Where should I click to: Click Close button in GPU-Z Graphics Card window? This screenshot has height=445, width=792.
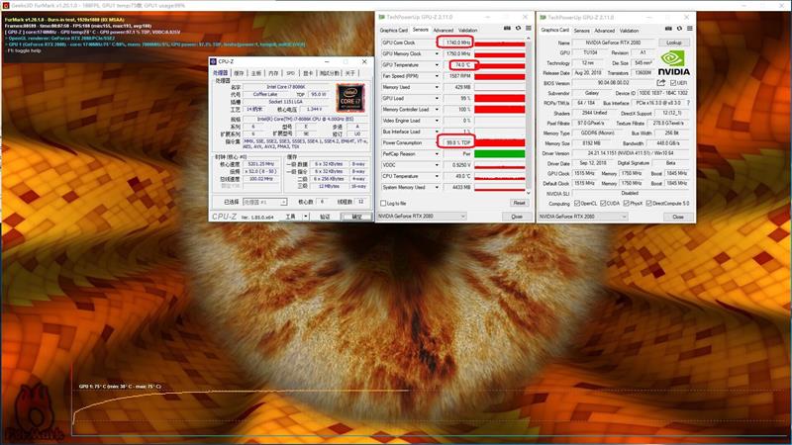(x=678, y=217)
